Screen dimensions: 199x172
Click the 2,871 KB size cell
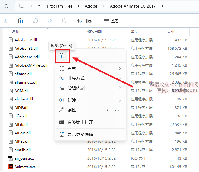coord(179,150)
